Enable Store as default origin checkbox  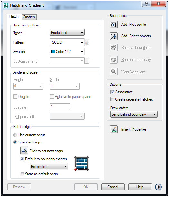click(22, 174)
